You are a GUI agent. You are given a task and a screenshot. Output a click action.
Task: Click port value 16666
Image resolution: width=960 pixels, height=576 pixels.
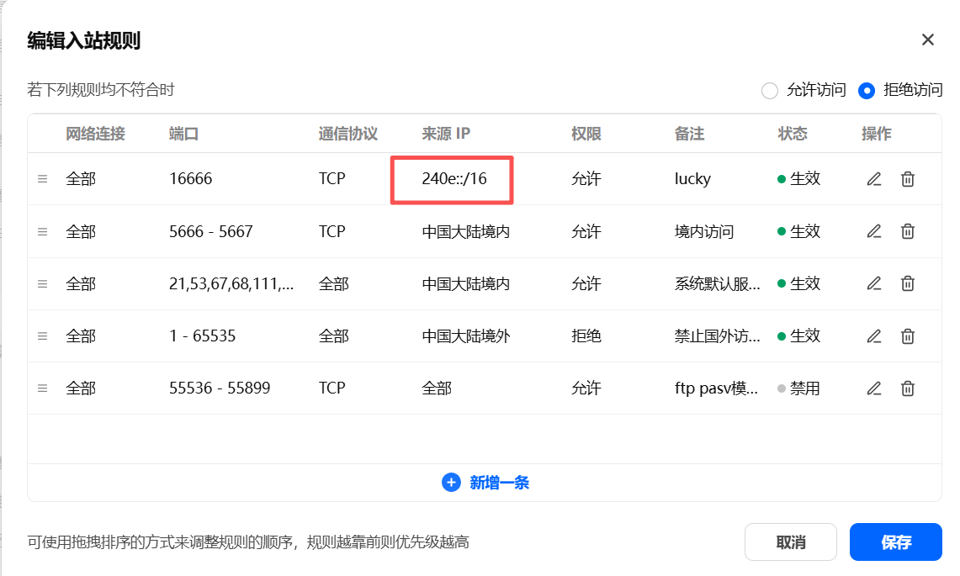tap(190, 179)
